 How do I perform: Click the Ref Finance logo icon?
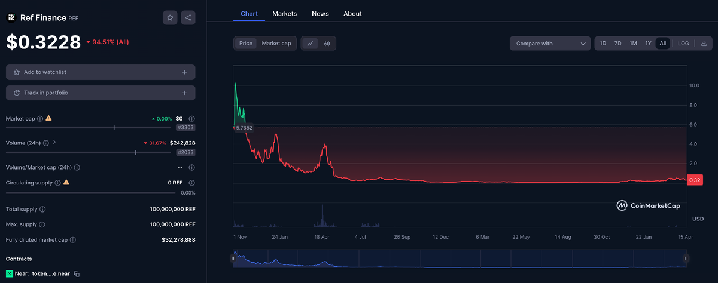(11, 18)
